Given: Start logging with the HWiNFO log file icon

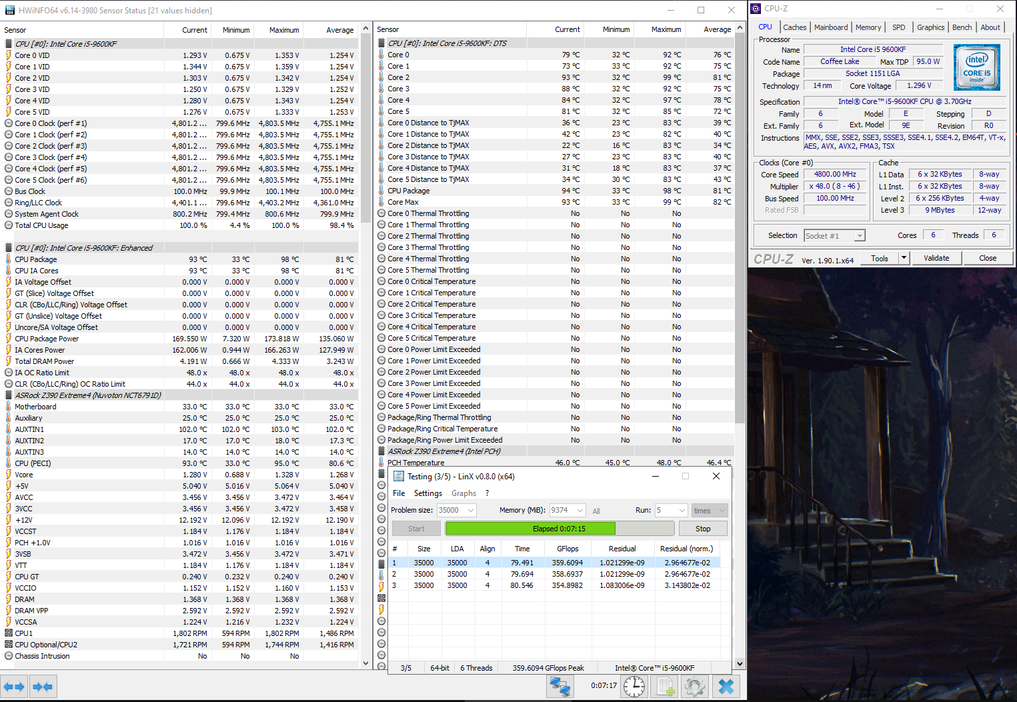Looking at the screenshot, I should (x=665, y=686).
